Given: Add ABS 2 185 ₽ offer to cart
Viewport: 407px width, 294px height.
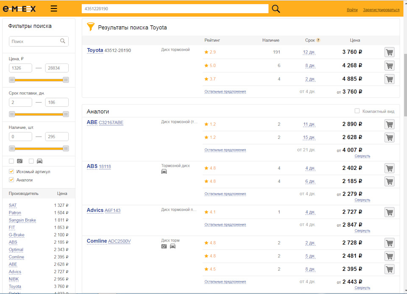Looking at the screenshot, I should tap(389, 181).
